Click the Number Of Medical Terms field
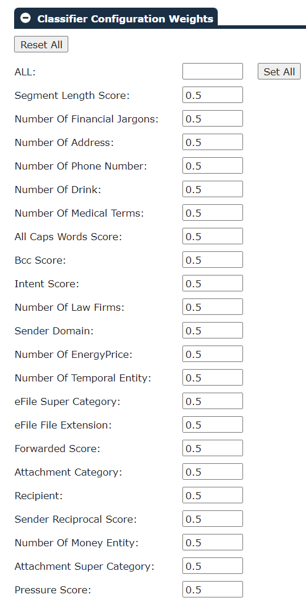 pyautogui.click(x=212, y=212)
